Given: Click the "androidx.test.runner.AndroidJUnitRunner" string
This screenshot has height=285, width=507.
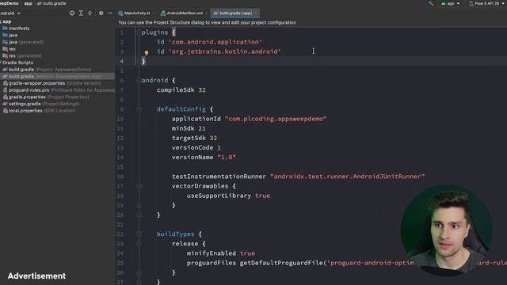Looking at the screenshot, I should pos(347,177).
